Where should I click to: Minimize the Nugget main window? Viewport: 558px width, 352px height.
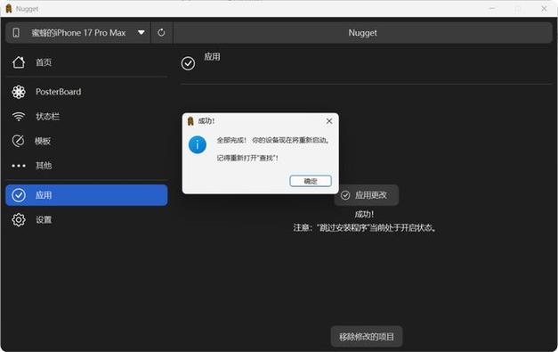tap(492, 9)
